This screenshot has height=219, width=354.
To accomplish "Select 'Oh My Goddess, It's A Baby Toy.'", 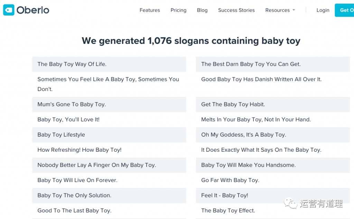I will (273, 135).
